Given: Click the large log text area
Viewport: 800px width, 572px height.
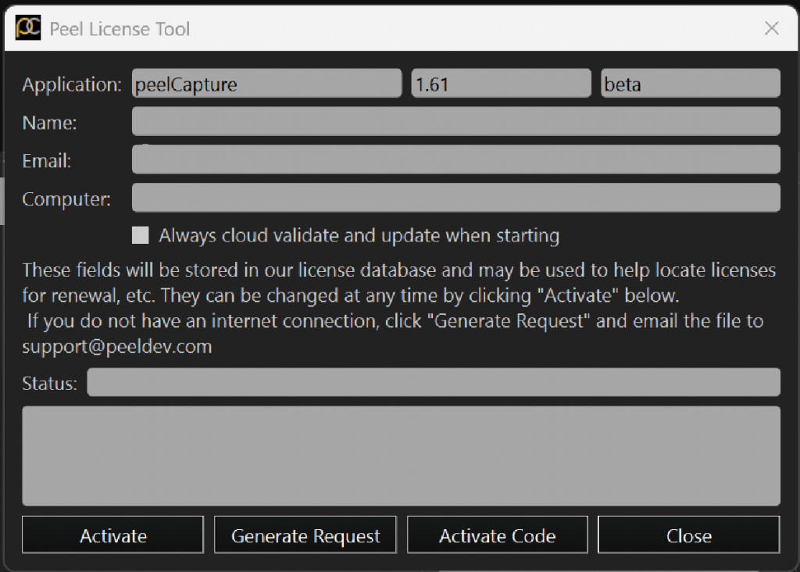Looking at the screenshot, I should click(x=401, y=456).
